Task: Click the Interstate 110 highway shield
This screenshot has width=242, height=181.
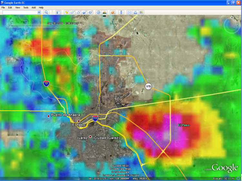Action: [95, 118]
